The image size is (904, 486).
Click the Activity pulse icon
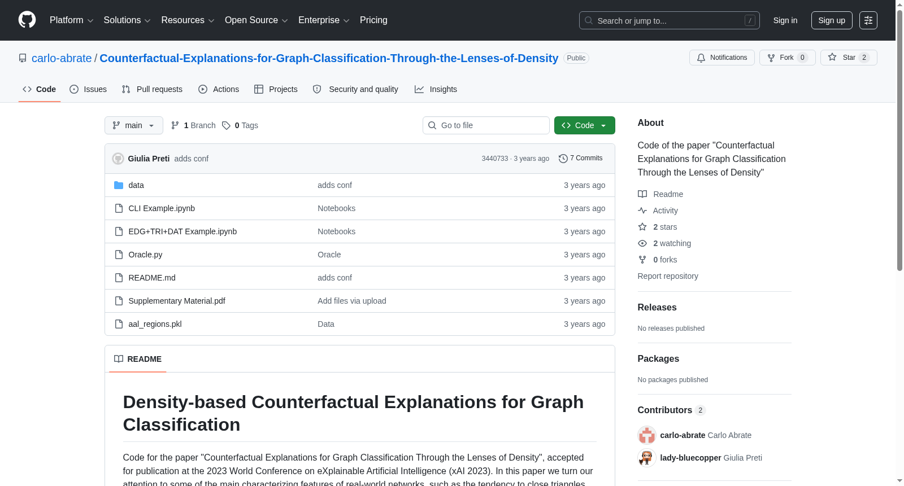click(642, 211)
